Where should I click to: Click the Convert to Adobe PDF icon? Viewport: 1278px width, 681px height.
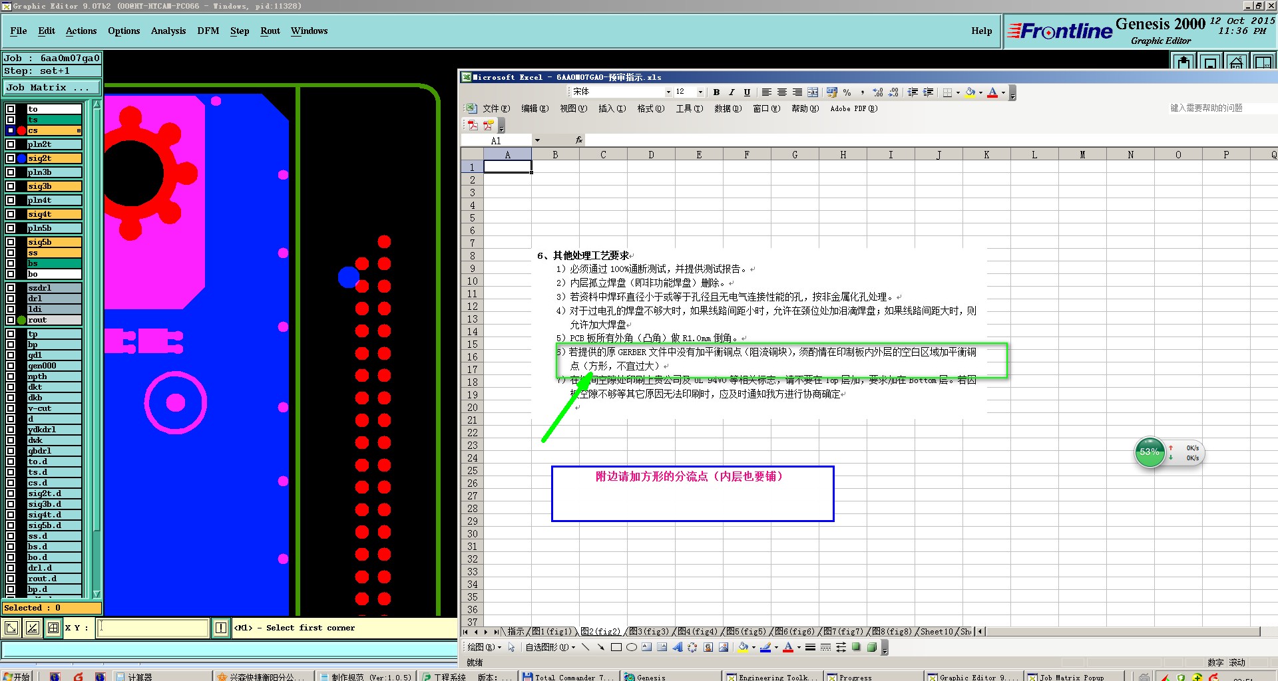pyautogui.click(x=473, y=125)
